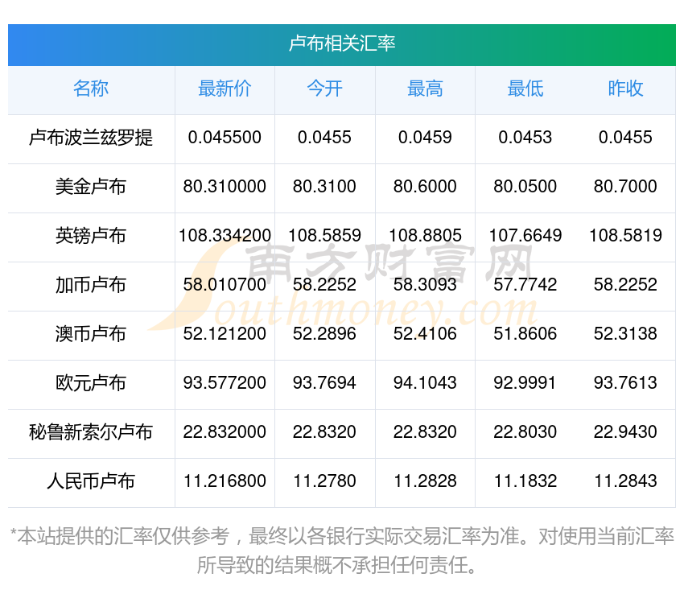The height and width of the screenshot is (590, 684).
Task: Select the 最高 column header
Action: 425,89
